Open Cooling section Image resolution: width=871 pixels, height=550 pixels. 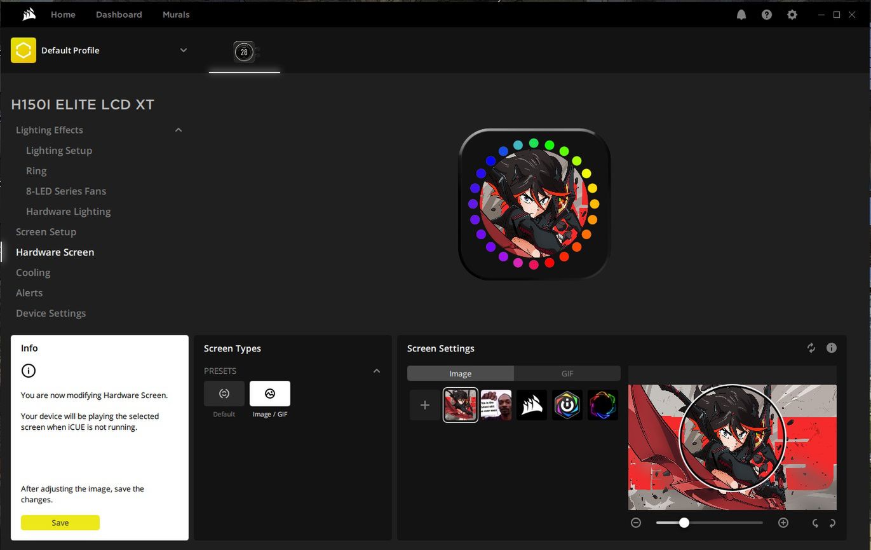[x=33, y=272]
